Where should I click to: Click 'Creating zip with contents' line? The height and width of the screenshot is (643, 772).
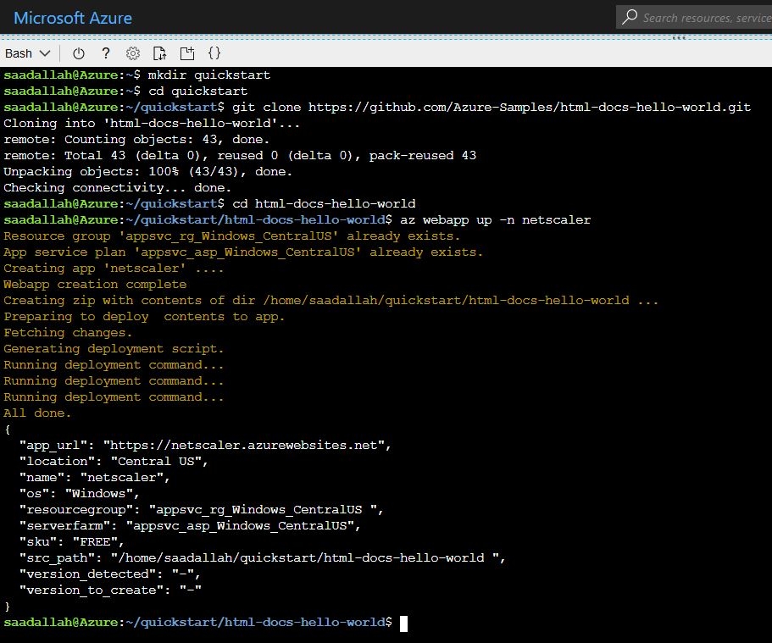pyautogui.click(x=330, y=301)
